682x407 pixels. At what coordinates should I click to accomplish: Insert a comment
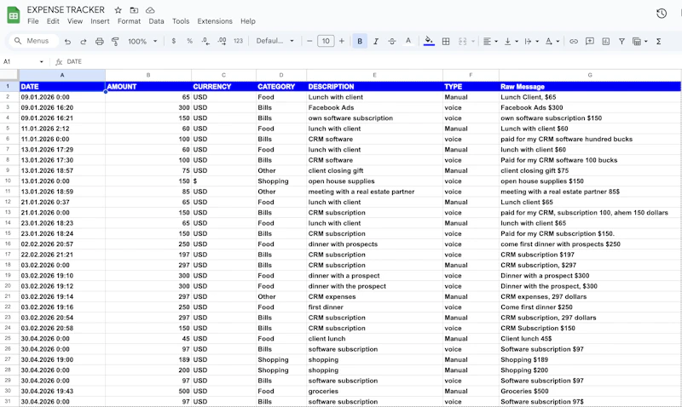click(590, 41)
